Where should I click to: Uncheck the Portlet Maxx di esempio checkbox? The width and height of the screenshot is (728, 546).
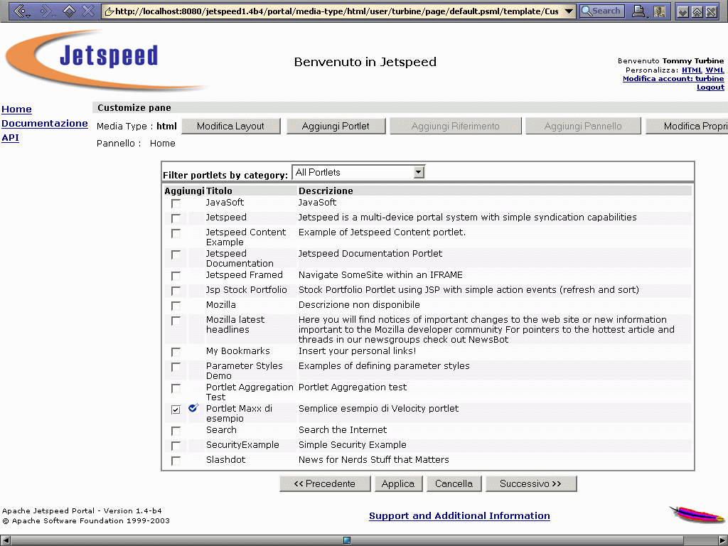(176, 409)
